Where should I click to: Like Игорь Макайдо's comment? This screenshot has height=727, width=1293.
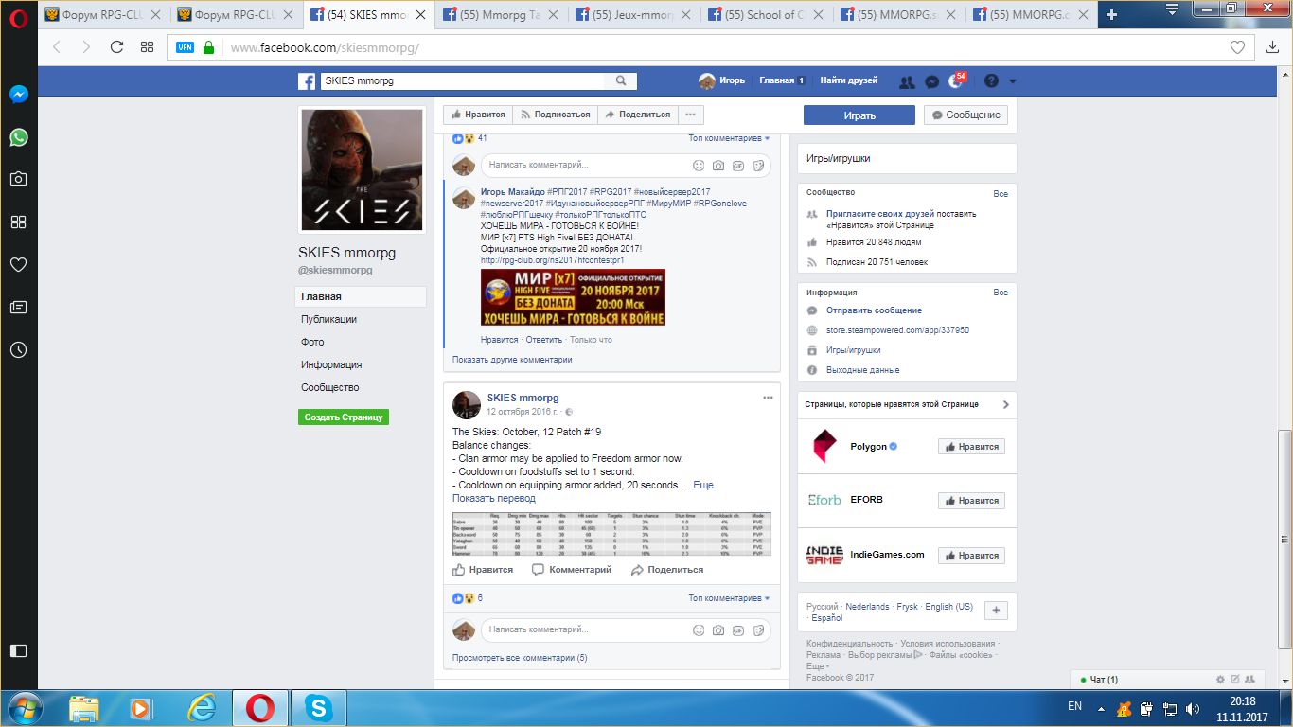point(499,340)
